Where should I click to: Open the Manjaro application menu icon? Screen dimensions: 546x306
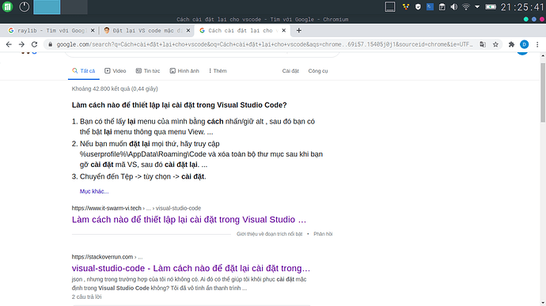[7, 7]
